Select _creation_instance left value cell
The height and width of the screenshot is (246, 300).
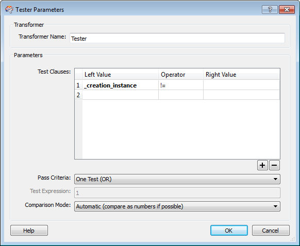120,85
